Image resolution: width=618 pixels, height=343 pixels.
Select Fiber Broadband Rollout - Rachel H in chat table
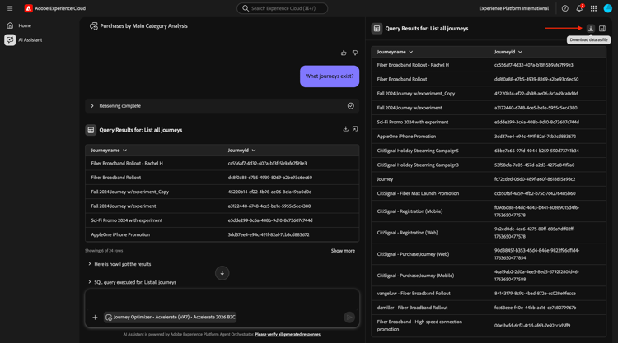pyautogui.click(x=222, y=163)
